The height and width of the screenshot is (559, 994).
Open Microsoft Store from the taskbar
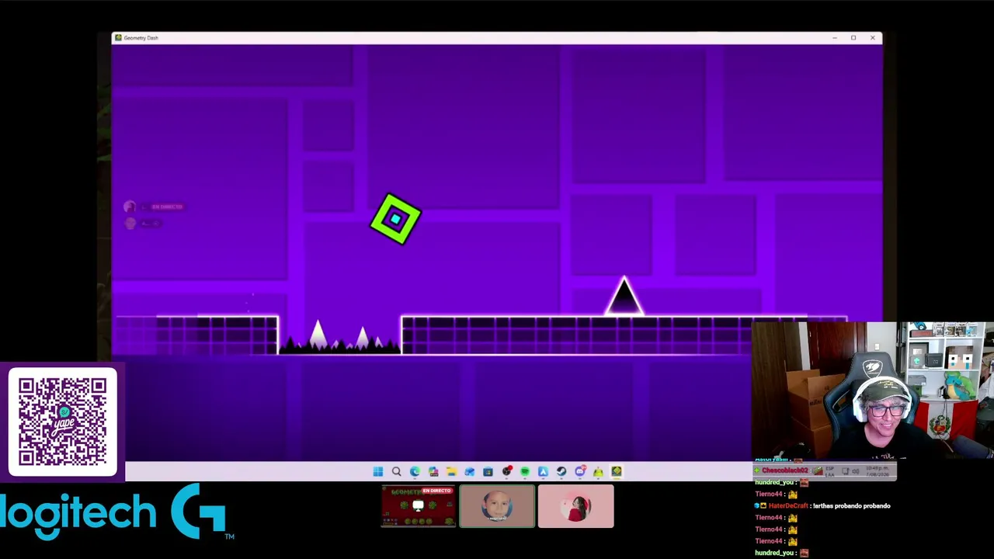click(488, 471)
